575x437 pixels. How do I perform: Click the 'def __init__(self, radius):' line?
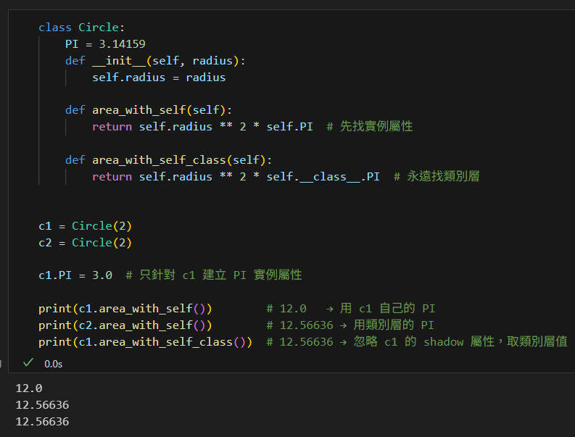pos(155,61)
